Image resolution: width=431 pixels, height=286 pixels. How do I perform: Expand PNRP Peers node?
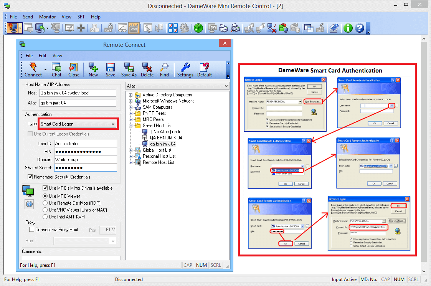tap(131, 113)
